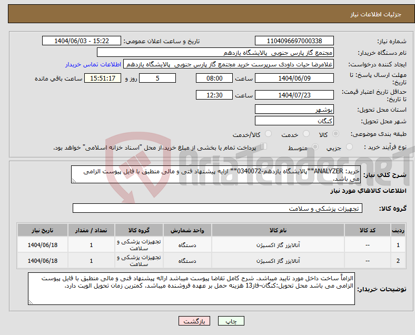Click the بازگشت (back) button

(195, 321)
